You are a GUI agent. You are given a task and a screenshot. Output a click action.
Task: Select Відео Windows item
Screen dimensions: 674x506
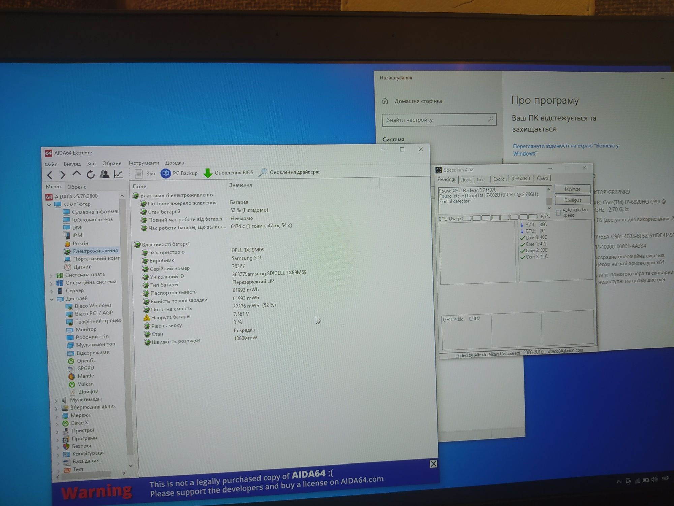tap(89, 306)
